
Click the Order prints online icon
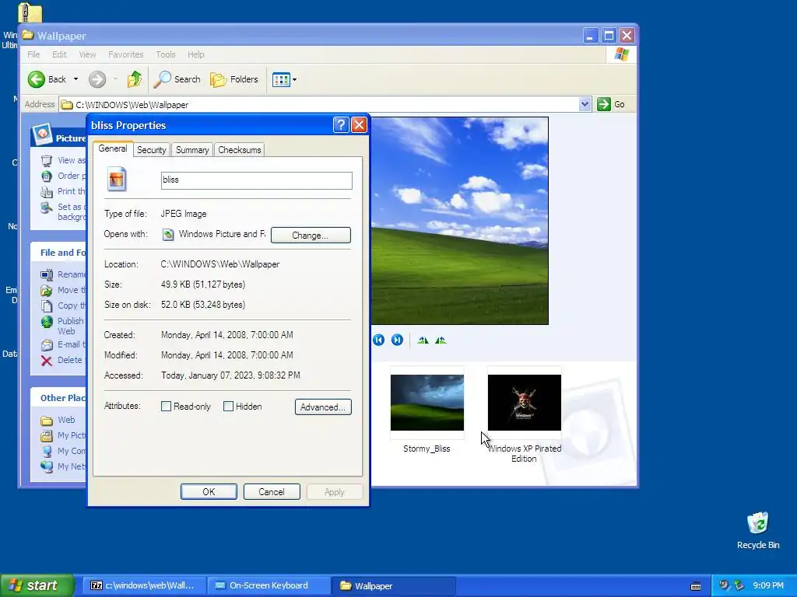(47, 176)
